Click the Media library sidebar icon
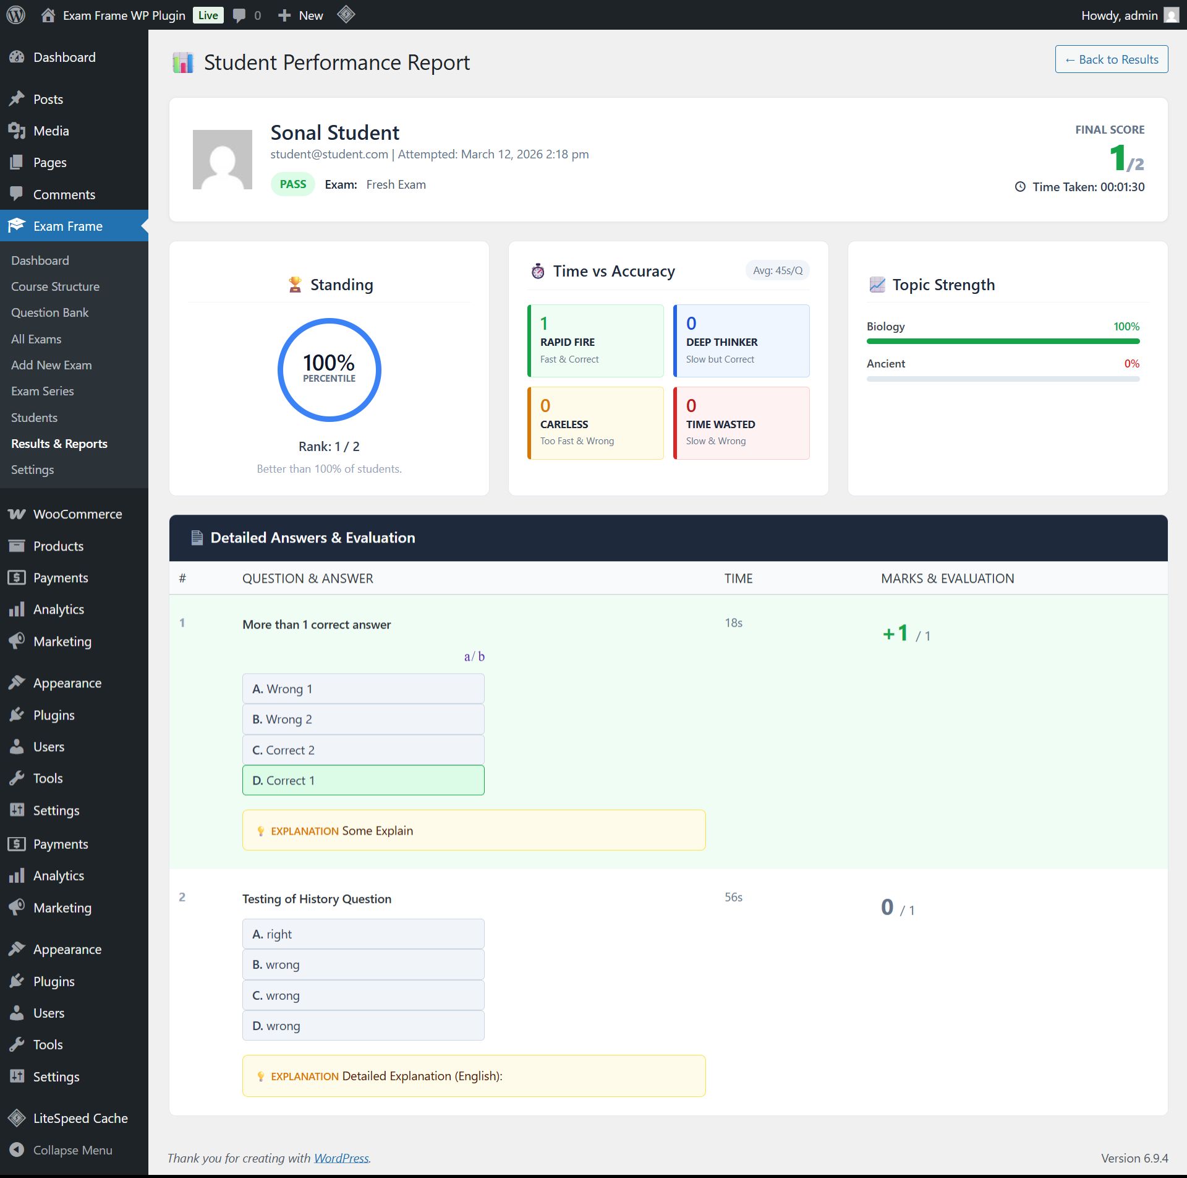 [x=17, y=131]
